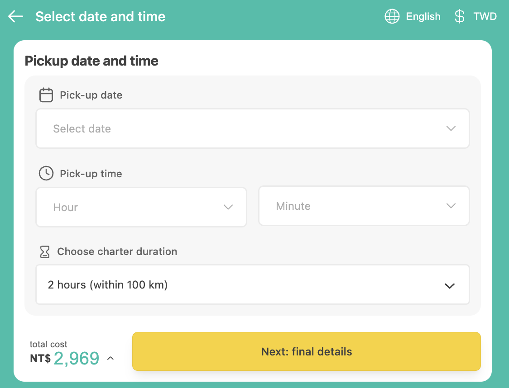The height and width of the screenshot is (388, 509).
Task: Expand total cost details caret
Action: tap(110, 359)
